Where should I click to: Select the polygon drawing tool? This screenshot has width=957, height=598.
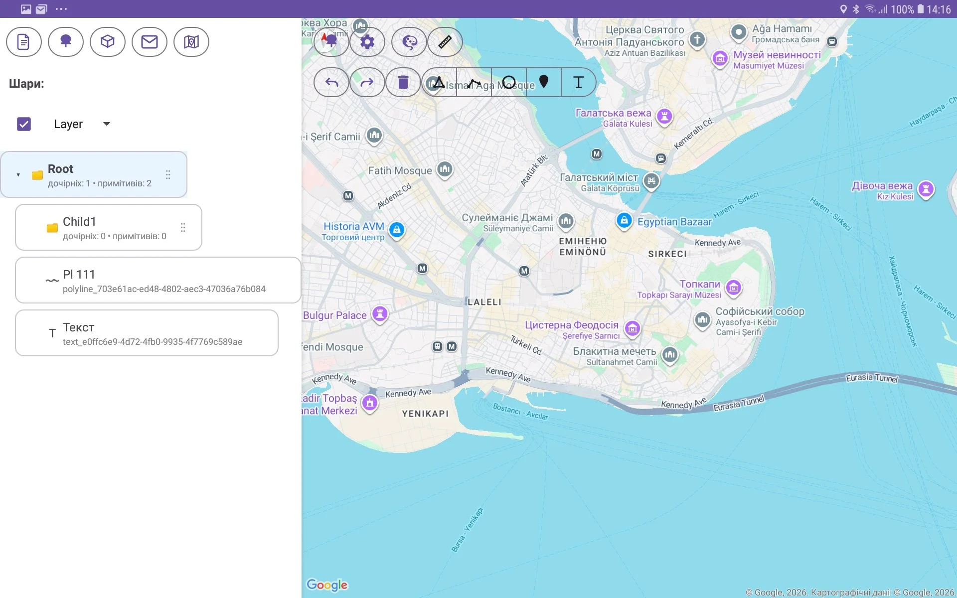pos(439,82)
